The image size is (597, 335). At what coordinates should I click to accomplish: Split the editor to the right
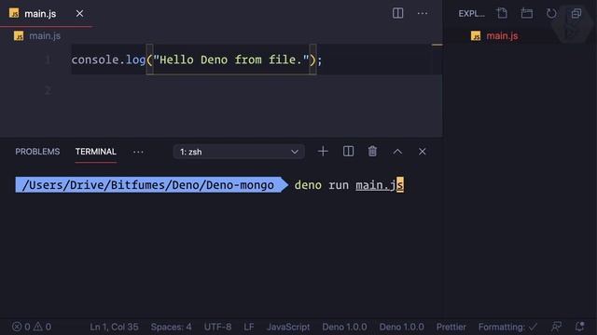coord(397,13)
